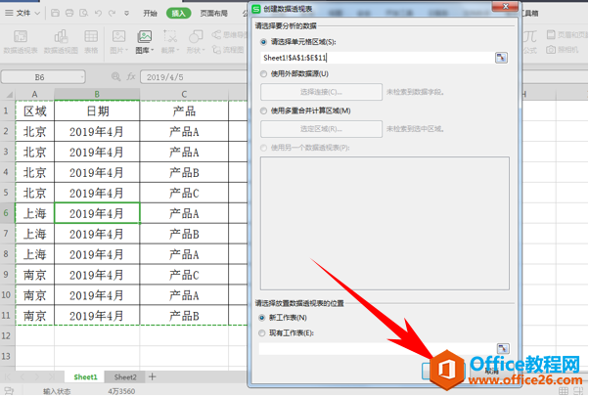Click range selector icon beside Sheet1!$A$1:$E$11
The height and width of the screenshot is (397, 589).
click(501, 58)
